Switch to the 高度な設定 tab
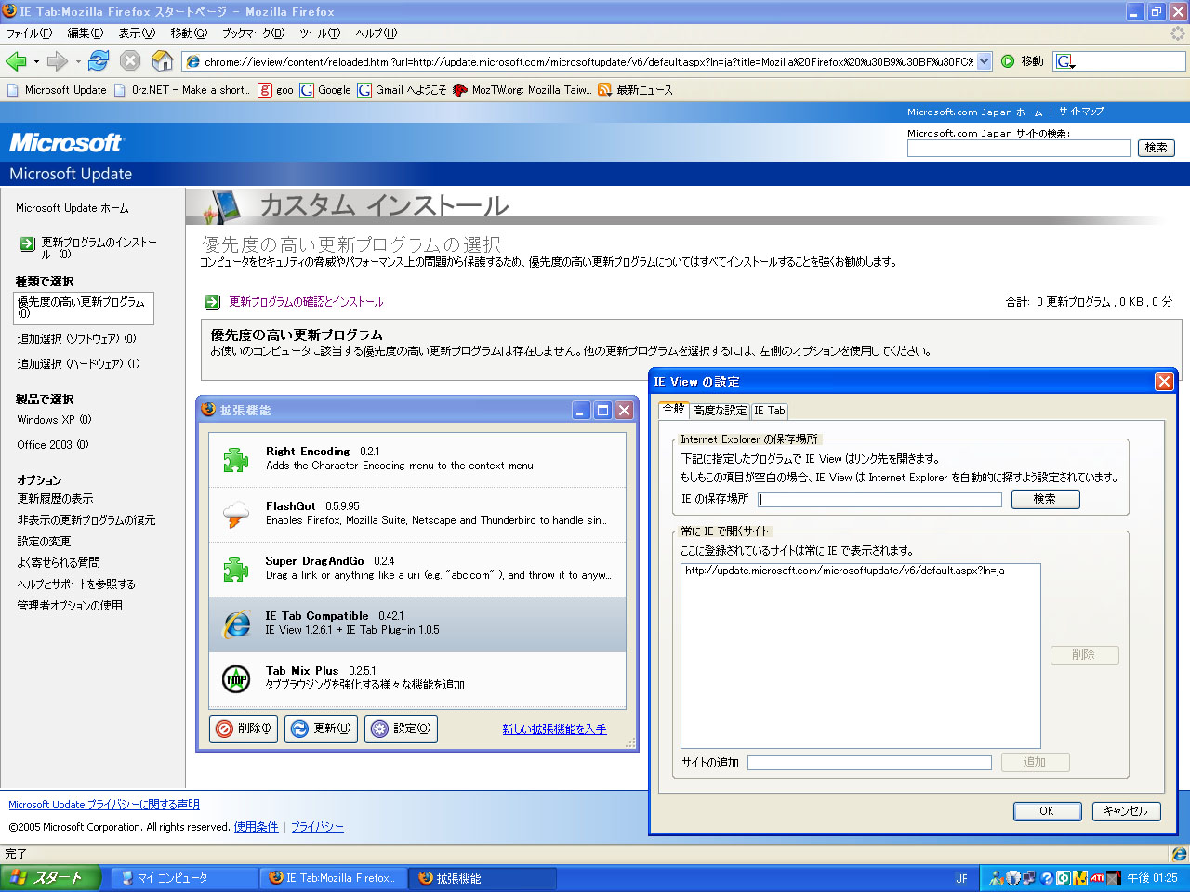Image resolution: width=1190 pixels, height=892 pixels. point(719,411)
